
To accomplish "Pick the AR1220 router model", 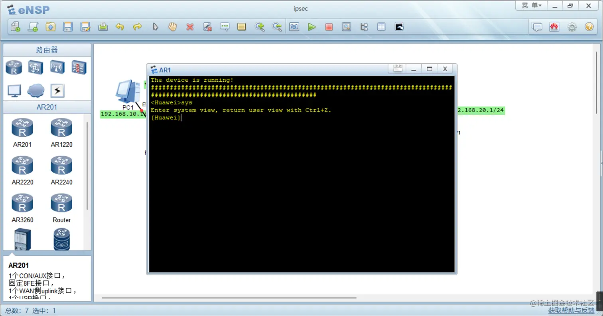I will pos(61,133).
